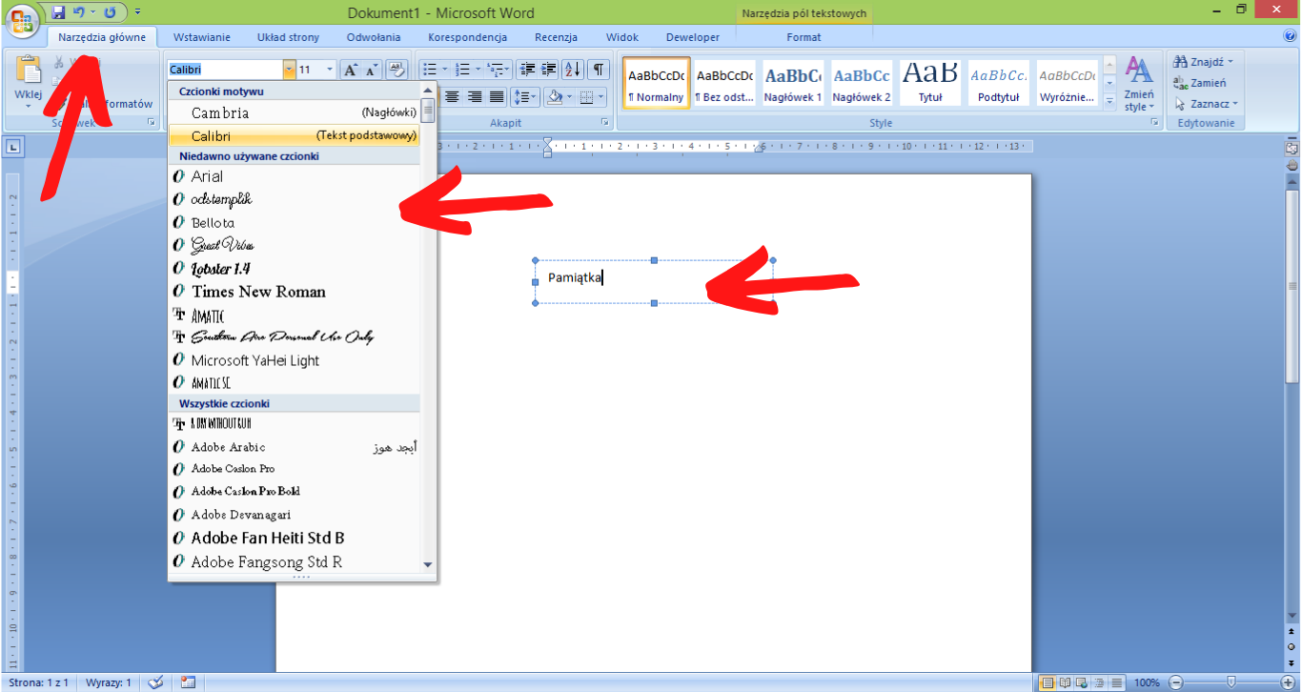Switch to the Układ strony tab
This screenshot has width=1302, height=692.
coord(288,37)
